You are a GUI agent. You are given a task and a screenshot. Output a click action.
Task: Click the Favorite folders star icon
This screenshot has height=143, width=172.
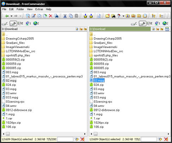click(128, 16)
